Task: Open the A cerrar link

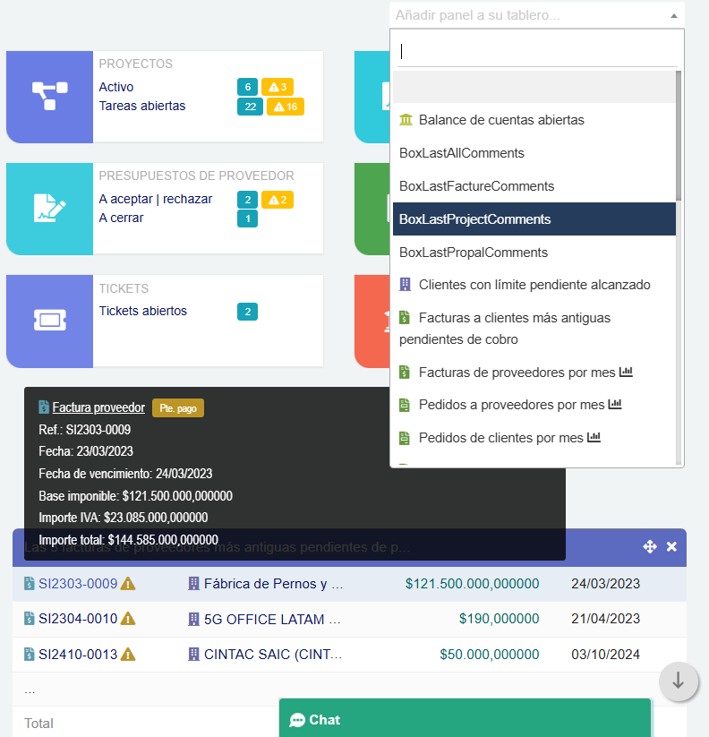Action: coord(121,219)
